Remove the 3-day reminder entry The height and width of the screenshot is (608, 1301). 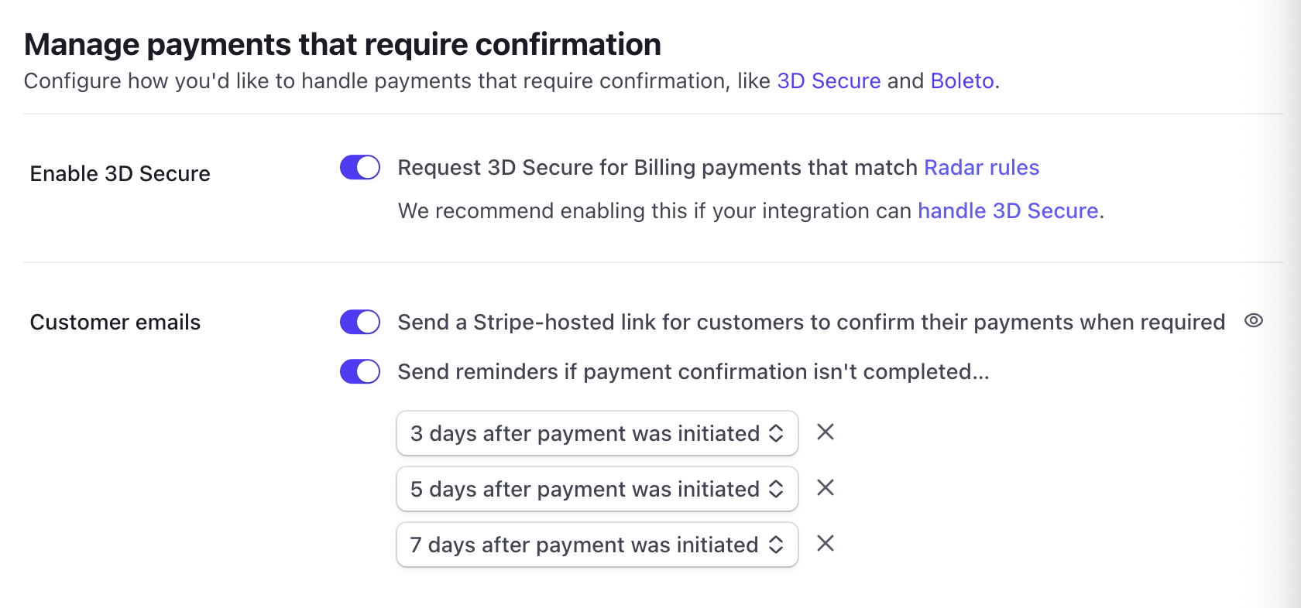pos(825,433)
